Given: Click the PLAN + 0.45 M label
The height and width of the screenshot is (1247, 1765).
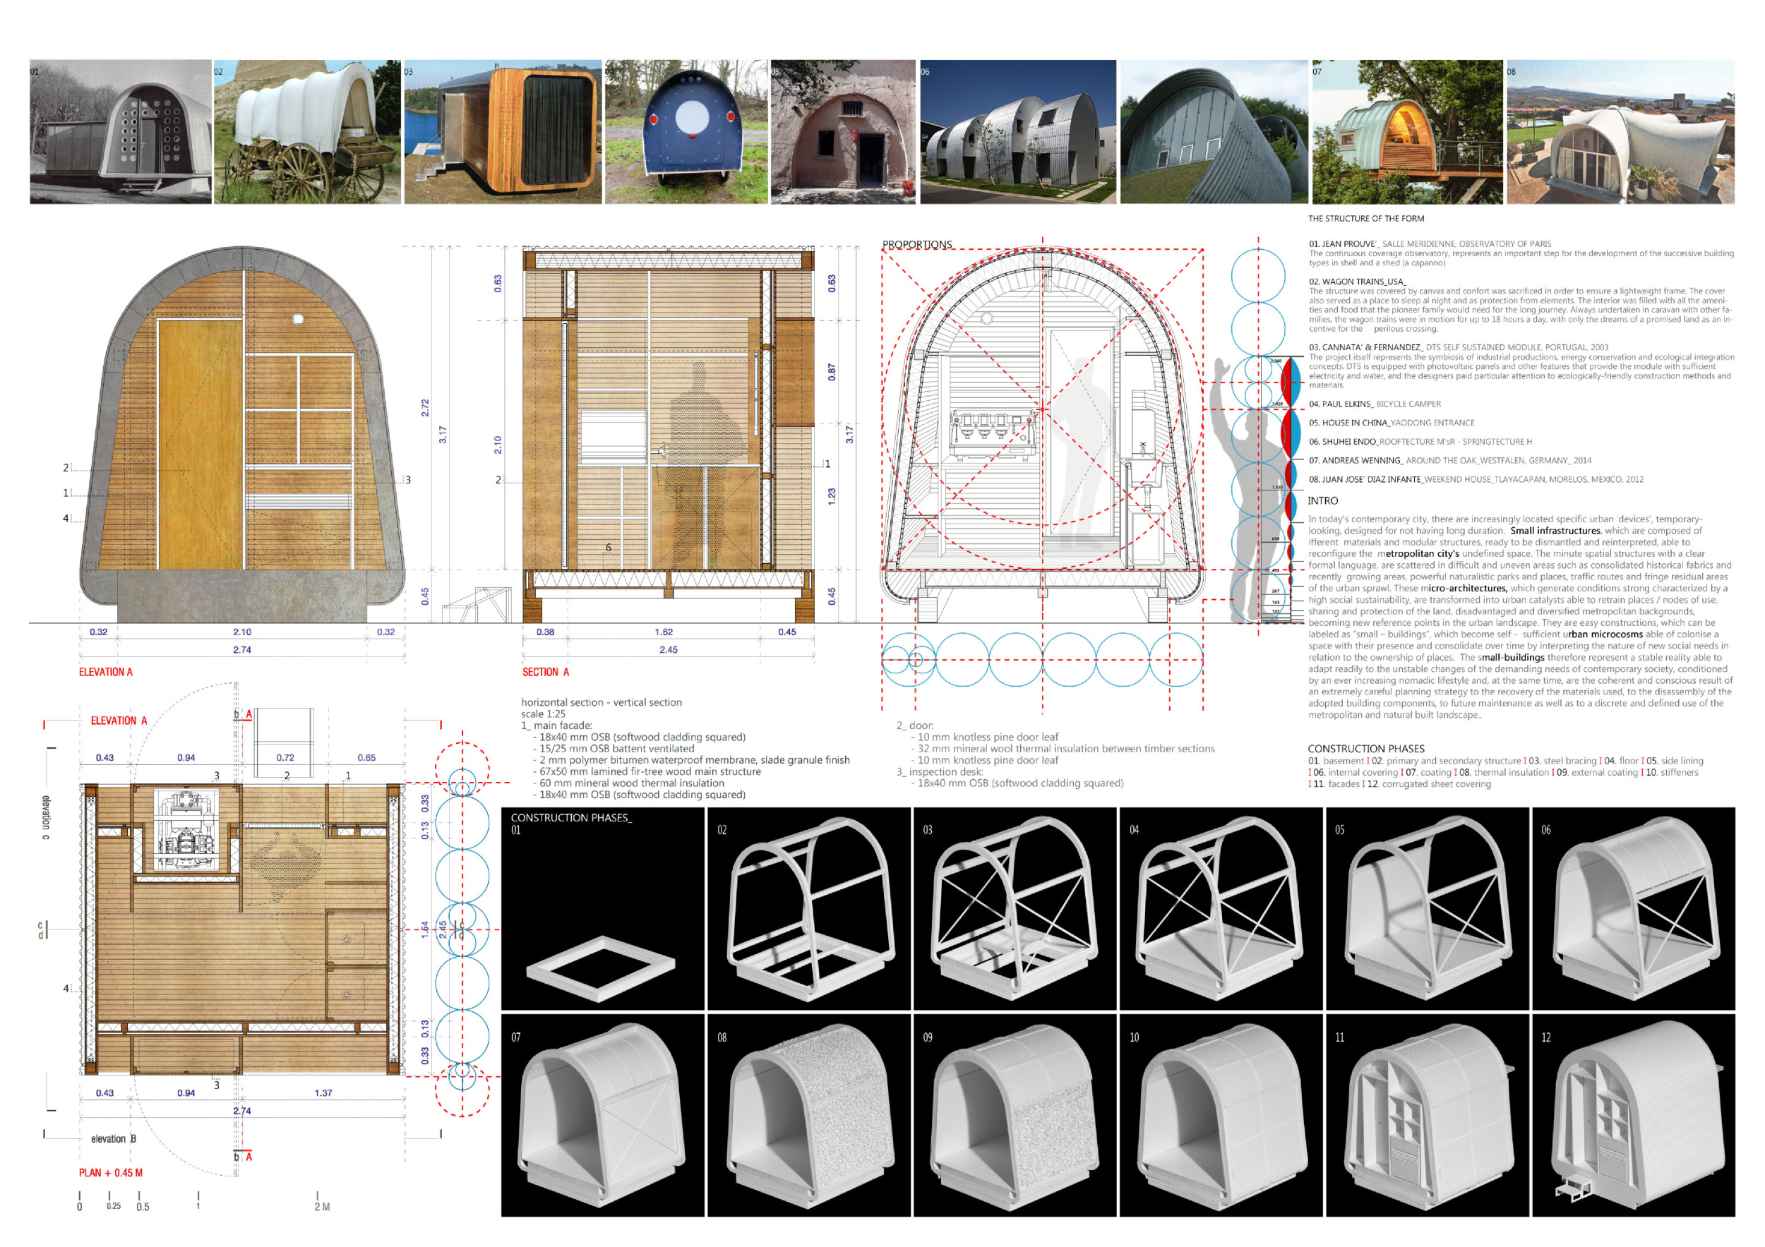Looking at the screenshot, I should [x=111, y=1172].
